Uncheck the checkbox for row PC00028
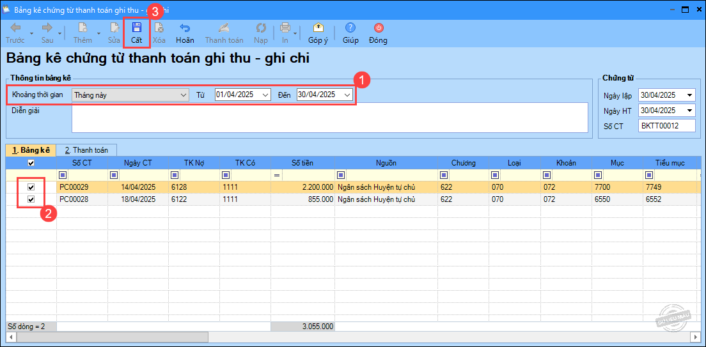Viewport: 706px width, 347px height. [31, 199]
